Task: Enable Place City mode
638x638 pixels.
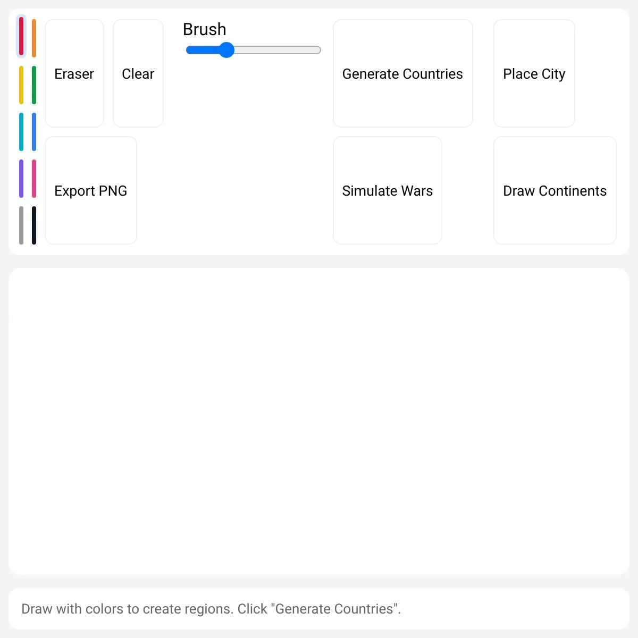Action: click(534, 73)
